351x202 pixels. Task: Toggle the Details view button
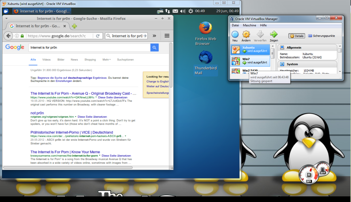coord(297,36)
